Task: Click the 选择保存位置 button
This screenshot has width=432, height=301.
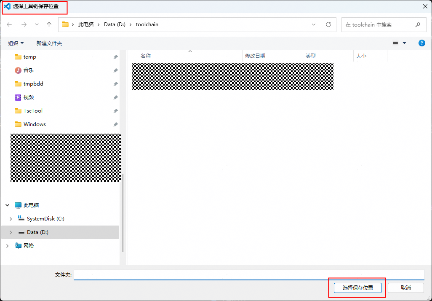Action: (x=357, y=288)
